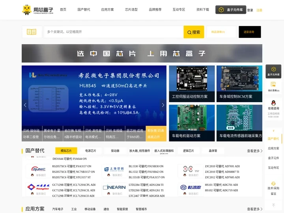
Task: Open link BL1530 可替代 FSUSB30 ON
Action: click(x=146, y=166)
